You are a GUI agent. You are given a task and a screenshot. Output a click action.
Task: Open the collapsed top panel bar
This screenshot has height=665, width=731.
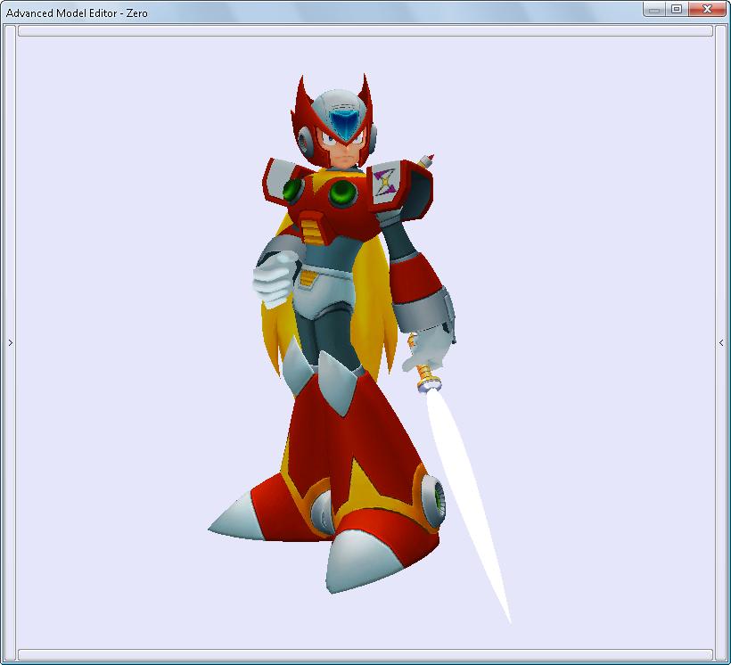tap(365, 30)
